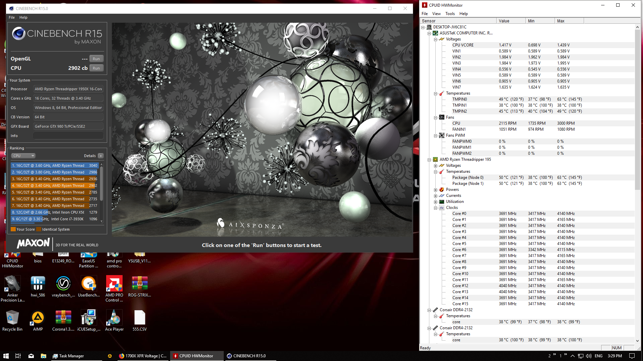
Task: Collapse the DESKTOP-JV6C81C tree node
Action: click(423, 27)
